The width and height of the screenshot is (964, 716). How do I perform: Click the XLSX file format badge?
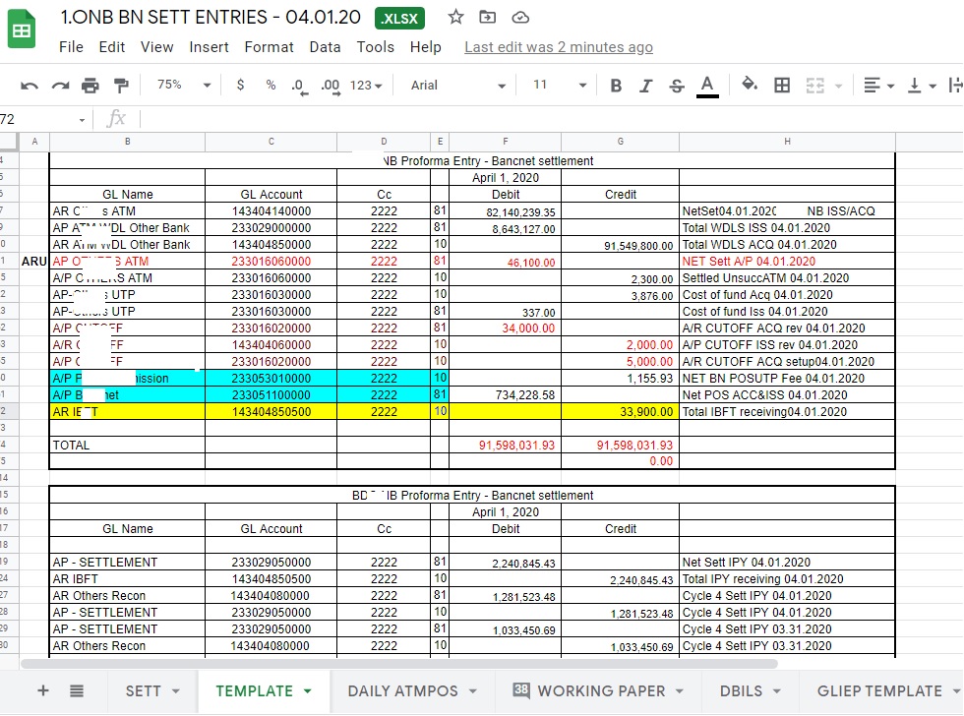coord(399,19)
